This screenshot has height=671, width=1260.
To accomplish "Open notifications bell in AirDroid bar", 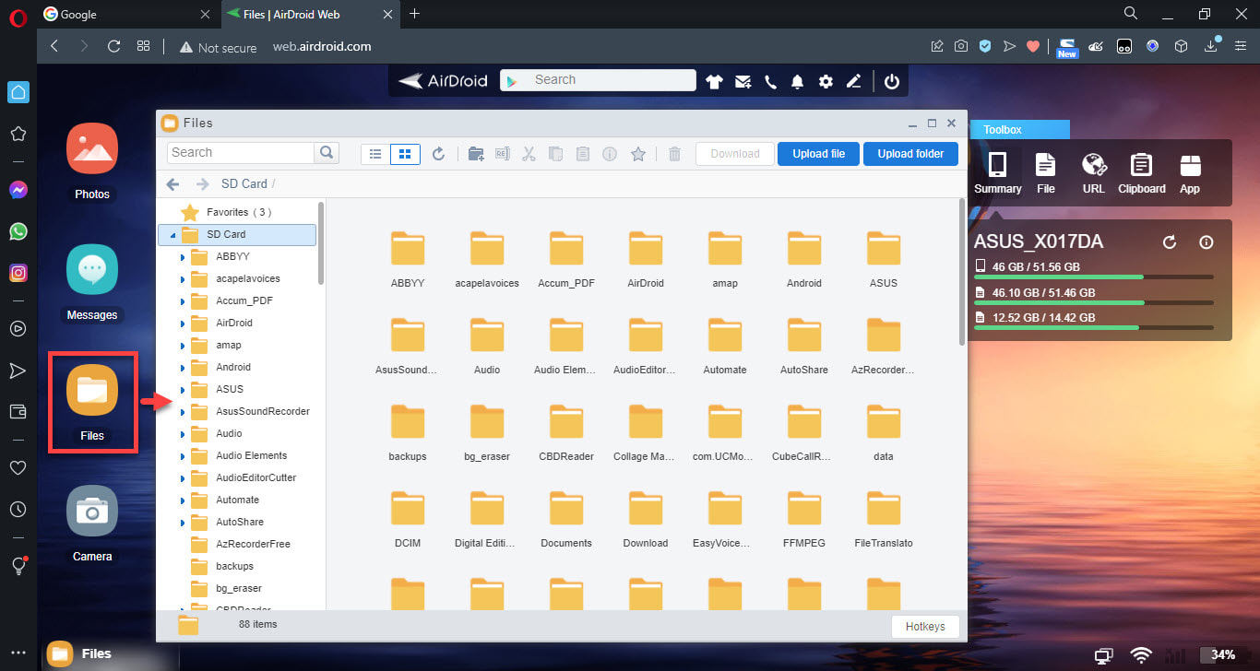I will pos(798,81).
